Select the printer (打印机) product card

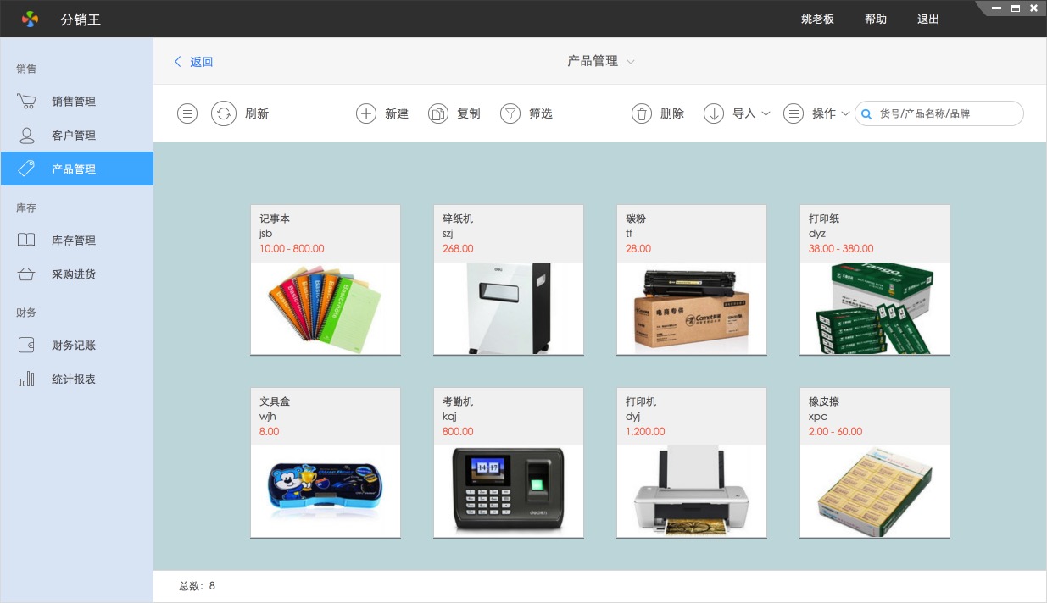tap(692, 462)
